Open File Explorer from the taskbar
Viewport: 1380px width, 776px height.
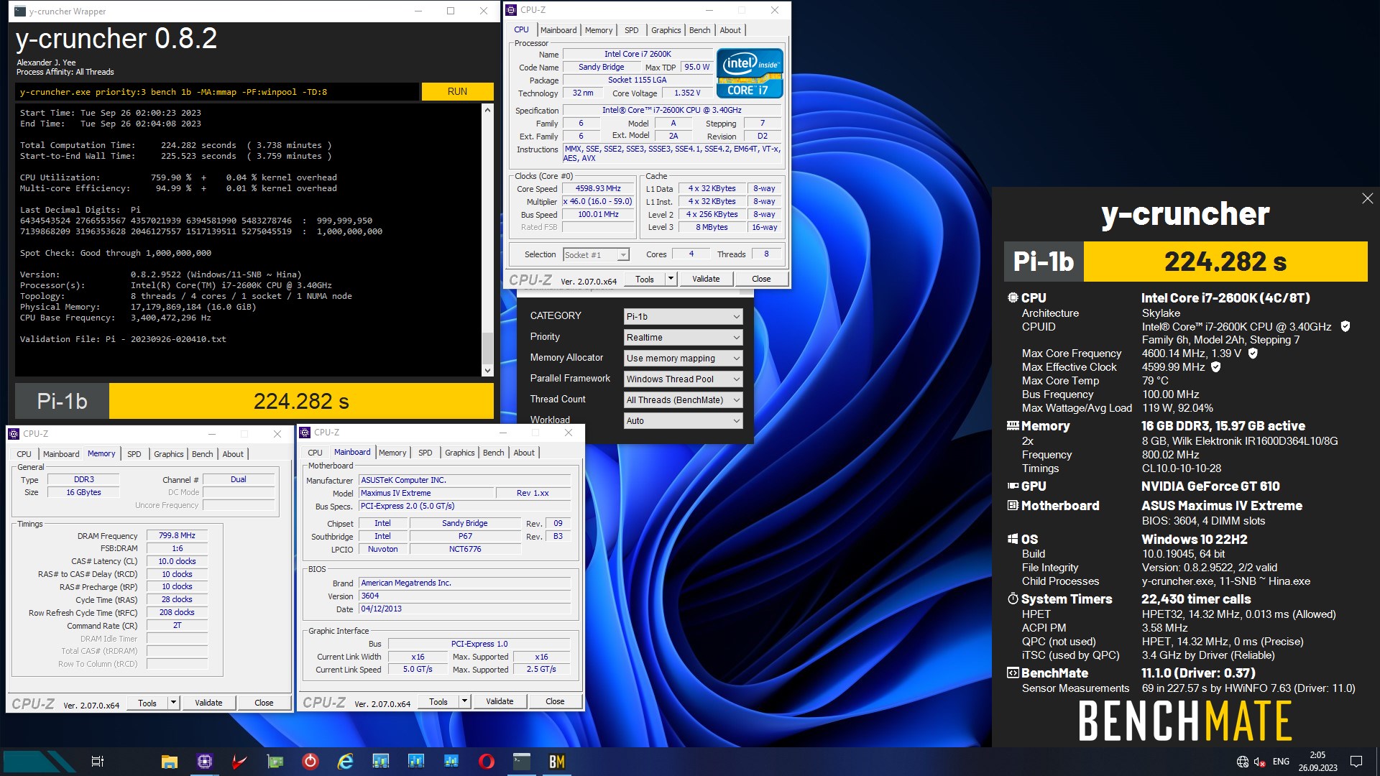(169, 762)
